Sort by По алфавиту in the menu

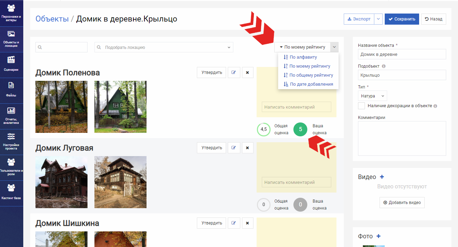[303, 57]
